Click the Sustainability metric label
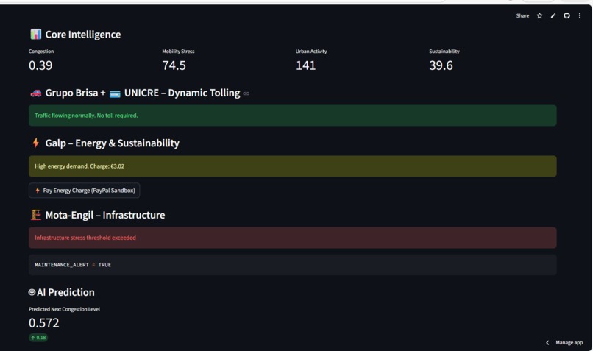The image size is (593, 351). click(x=444, y=52)
